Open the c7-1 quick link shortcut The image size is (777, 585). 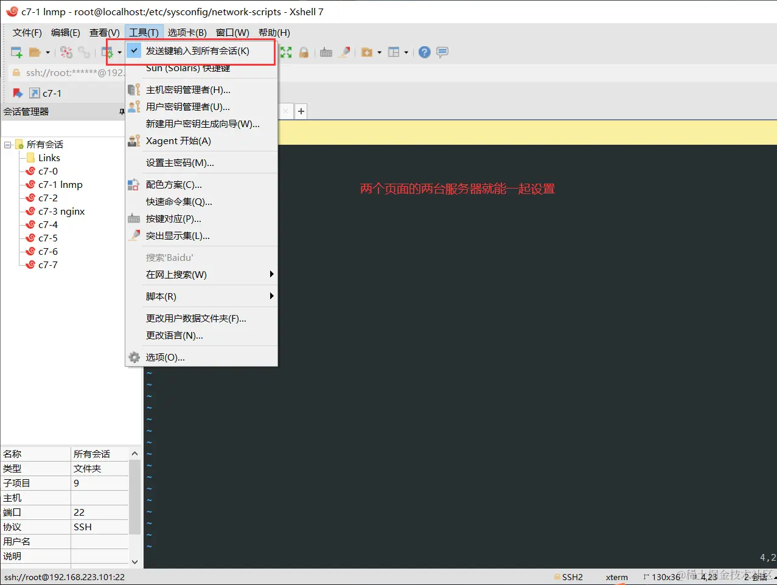(x=46, y=93)
